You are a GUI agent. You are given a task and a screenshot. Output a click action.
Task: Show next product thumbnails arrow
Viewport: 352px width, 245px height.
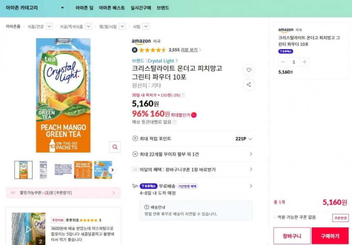pos(112,170)
